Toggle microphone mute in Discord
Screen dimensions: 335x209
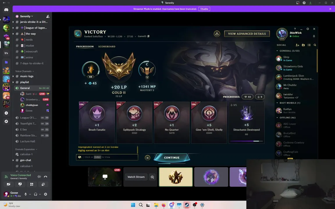tap(26, 194)
